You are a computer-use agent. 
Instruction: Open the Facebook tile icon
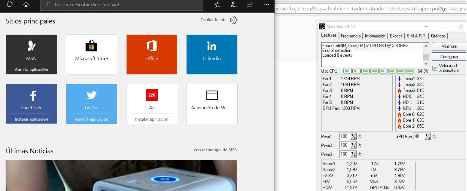point(33,96)
